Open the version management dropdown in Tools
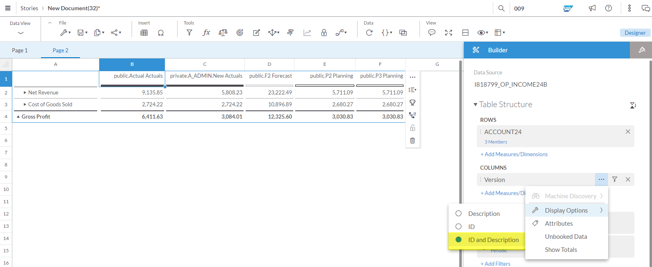Viewport: 652px width, 267px height. (x=341, y=33)
